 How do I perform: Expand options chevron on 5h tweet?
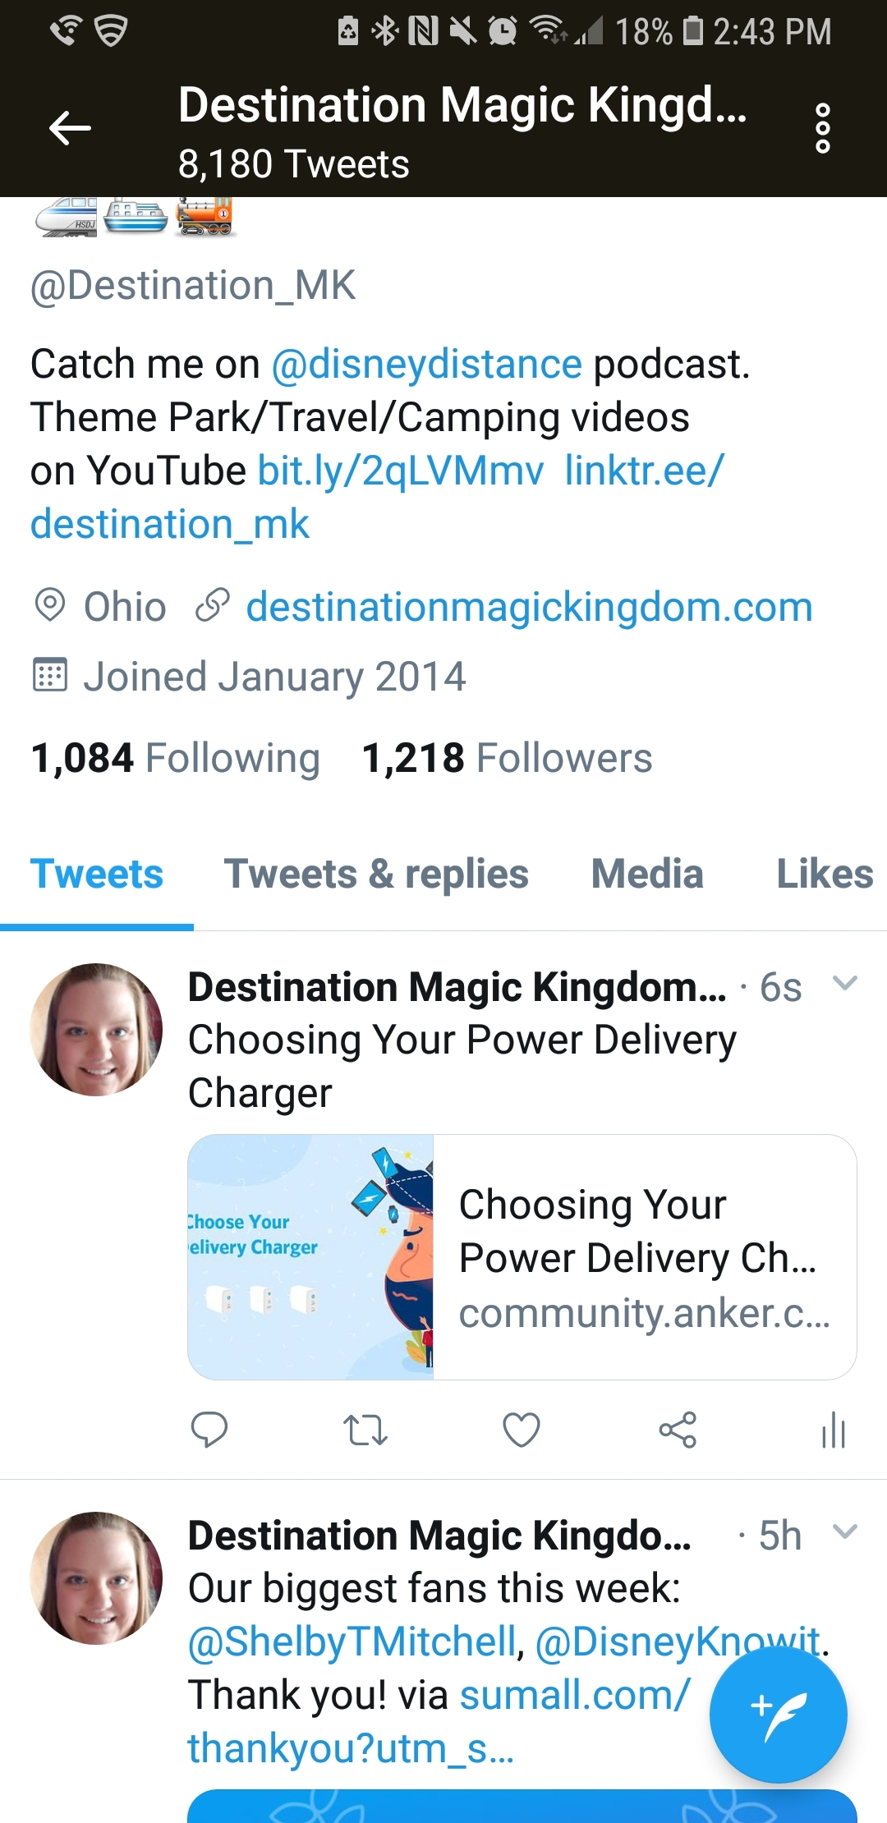844,1531
